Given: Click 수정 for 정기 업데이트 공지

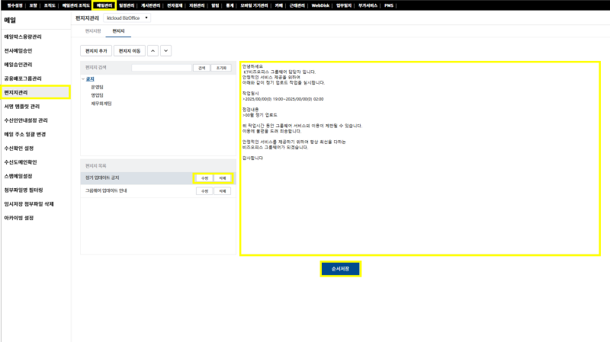Looking at the screenshot, I should (x=204, y=177).
